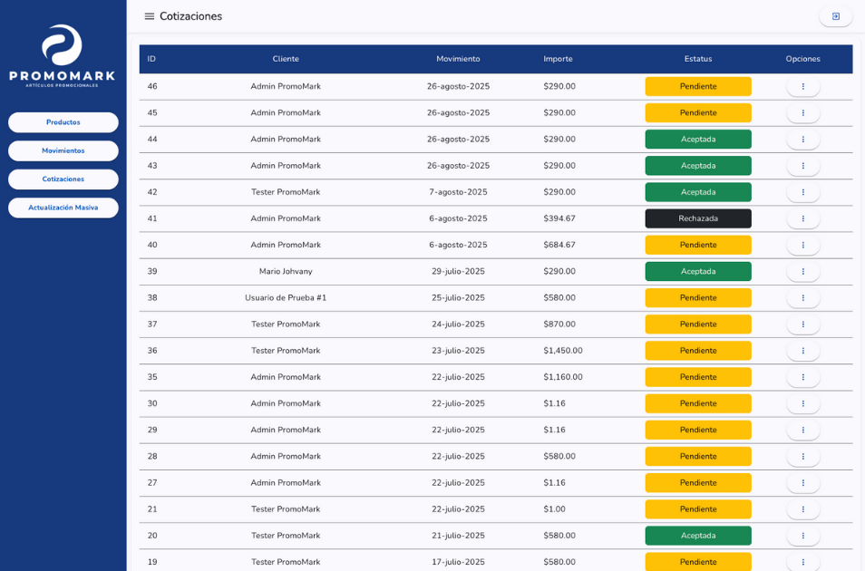Open three-dot options for quotation 45
The height and width of the screenshot is (571, 865).
[x=802, y=113]
